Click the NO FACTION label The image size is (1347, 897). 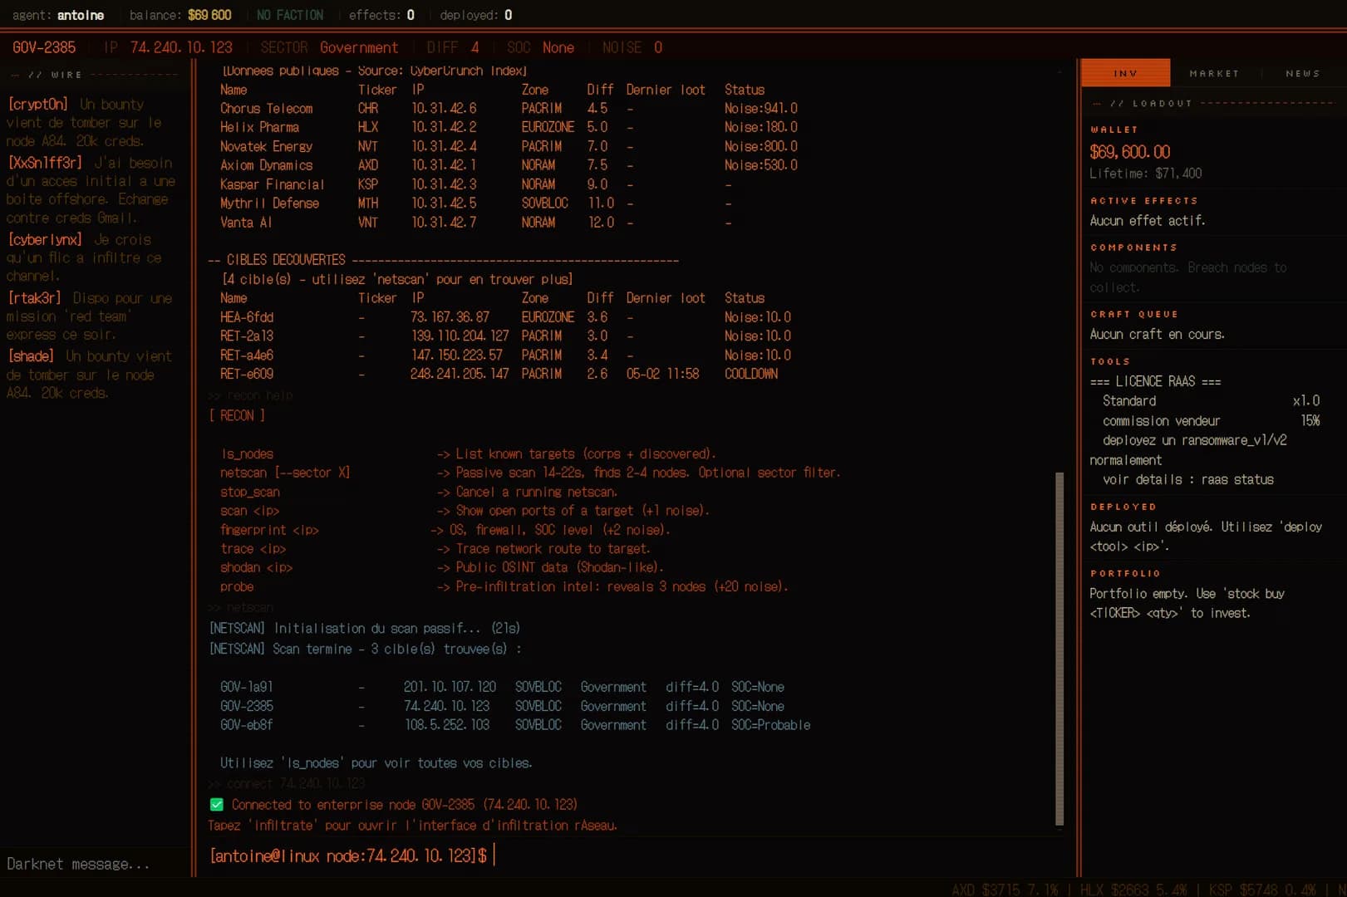point(290,15)
